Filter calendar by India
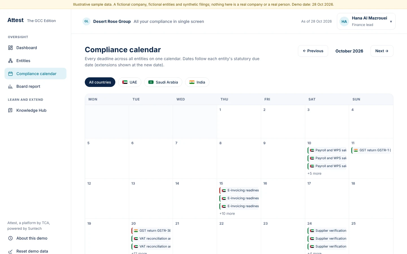This screenshot has width=407, height=254. 197,82
